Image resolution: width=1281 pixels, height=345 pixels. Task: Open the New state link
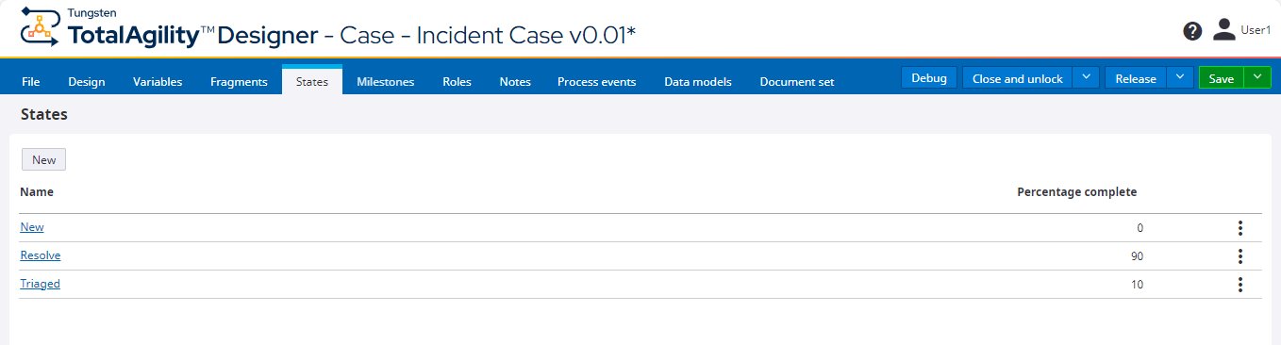coord(32,227)
